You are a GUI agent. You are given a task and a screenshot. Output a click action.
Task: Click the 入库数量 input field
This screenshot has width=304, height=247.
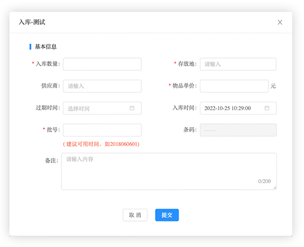tap(102, 64)
